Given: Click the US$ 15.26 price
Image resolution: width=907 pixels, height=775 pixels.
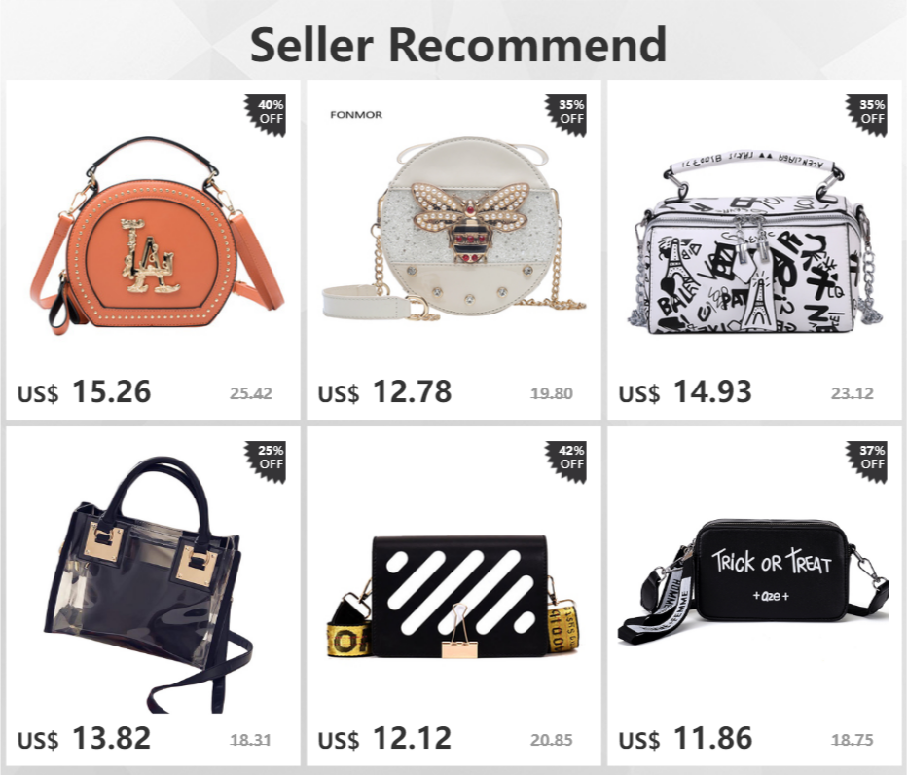Looking at the screenshot, I should click(85, 391).
